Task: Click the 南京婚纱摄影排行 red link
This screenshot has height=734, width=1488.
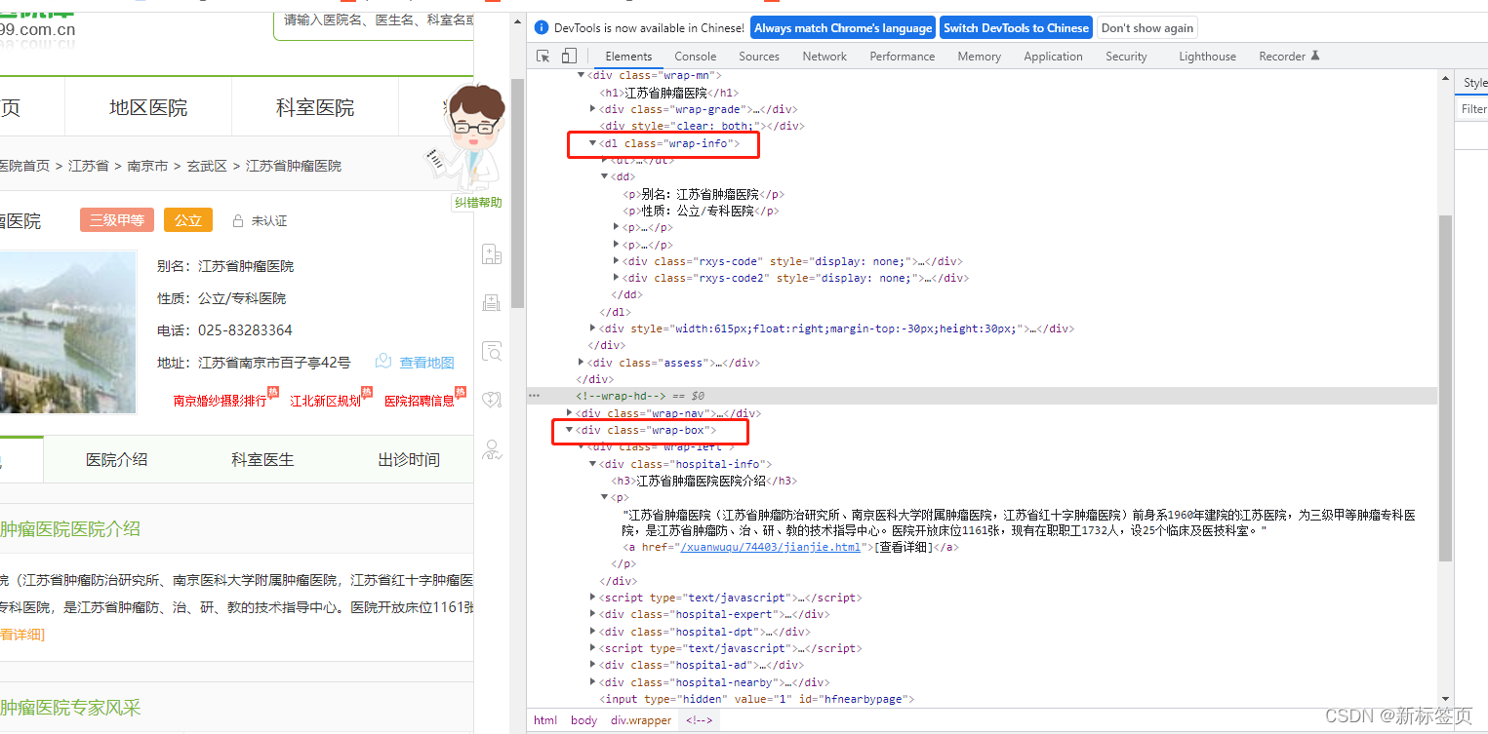Action: point(220,401)
